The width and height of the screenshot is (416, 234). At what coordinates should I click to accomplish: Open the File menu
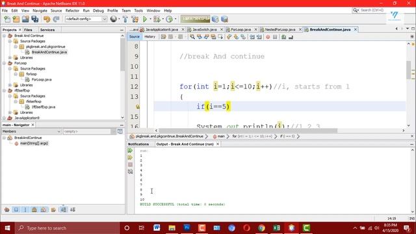[x=5, y=10]
